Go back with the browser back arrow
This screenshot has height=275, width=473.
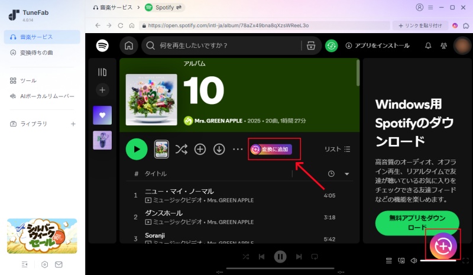click(x=98, y=25)
